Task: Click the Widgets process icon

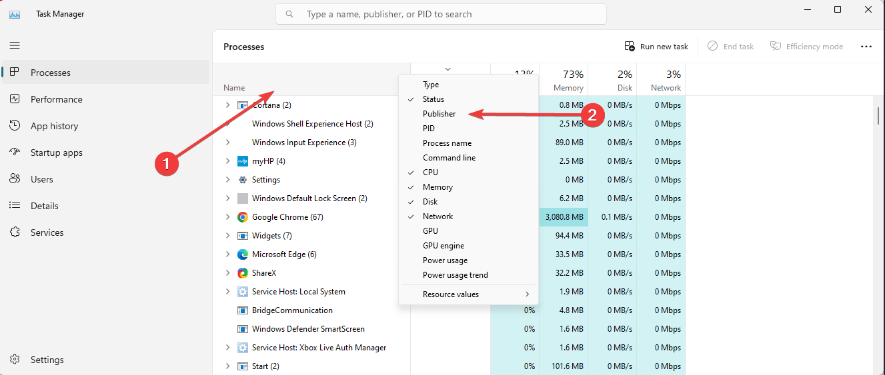Action: [243, 236]
